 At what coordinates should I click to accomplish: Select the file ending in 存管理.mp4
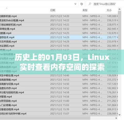tap(6, 97)
